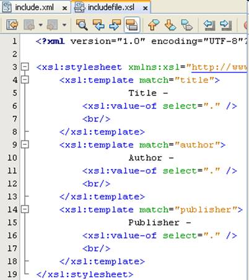249x280 pixels.
Task: Click Find Previous Occurrence icon
Action: point(98,25)
